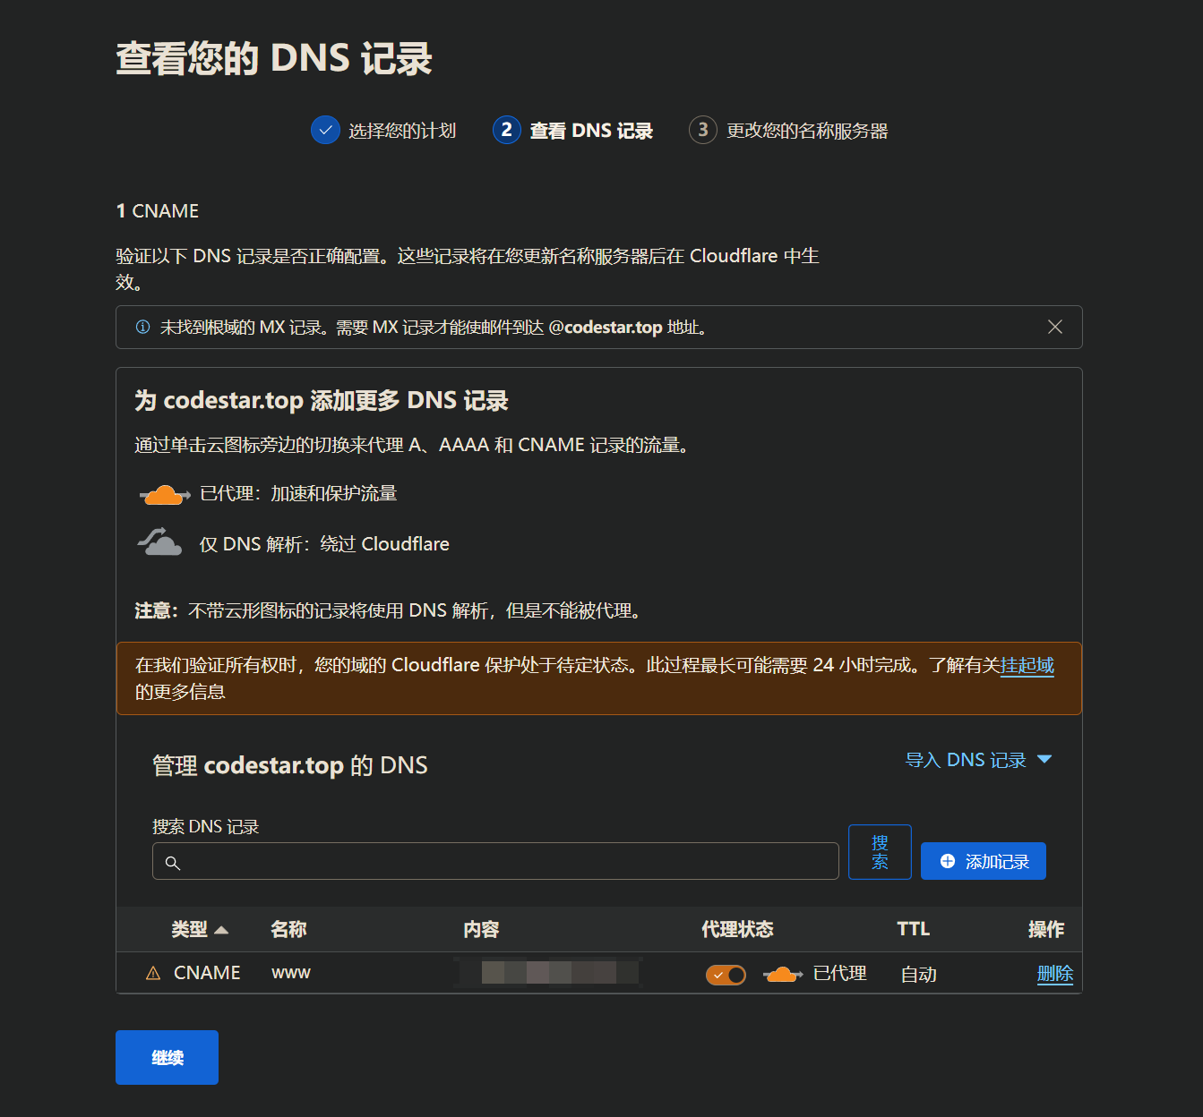Sort records by 类型 column

coord(199,930)
